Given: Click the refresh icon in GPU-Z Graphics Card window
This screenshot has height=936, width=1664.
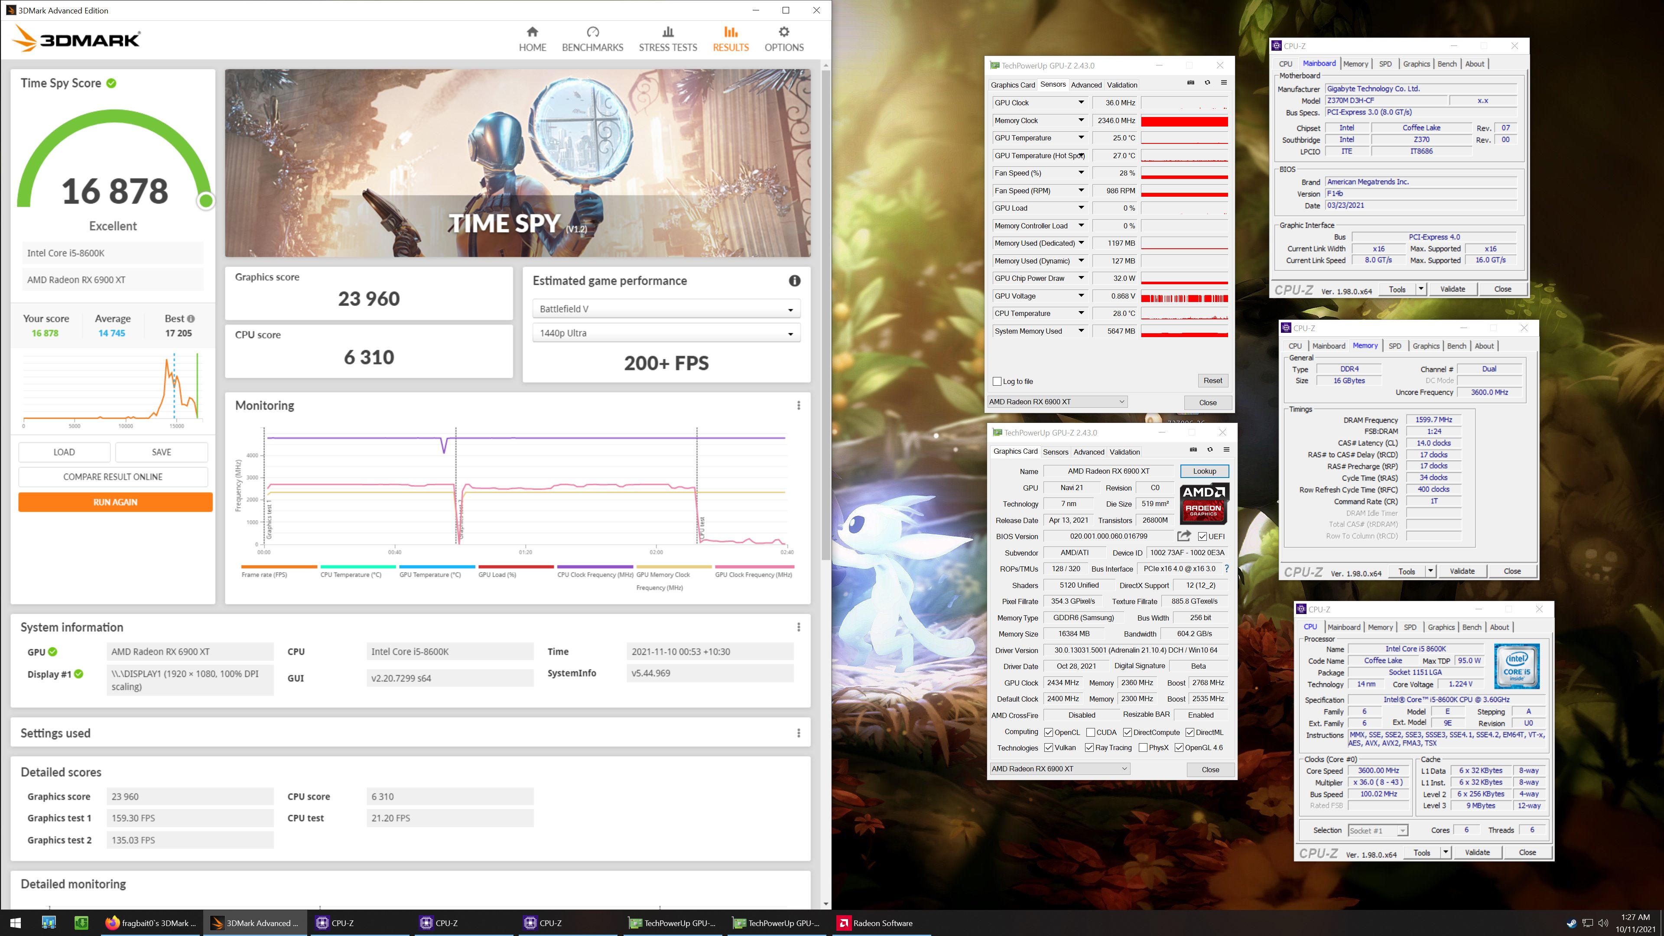Looking at the screenshot, I should point(1210,450).
